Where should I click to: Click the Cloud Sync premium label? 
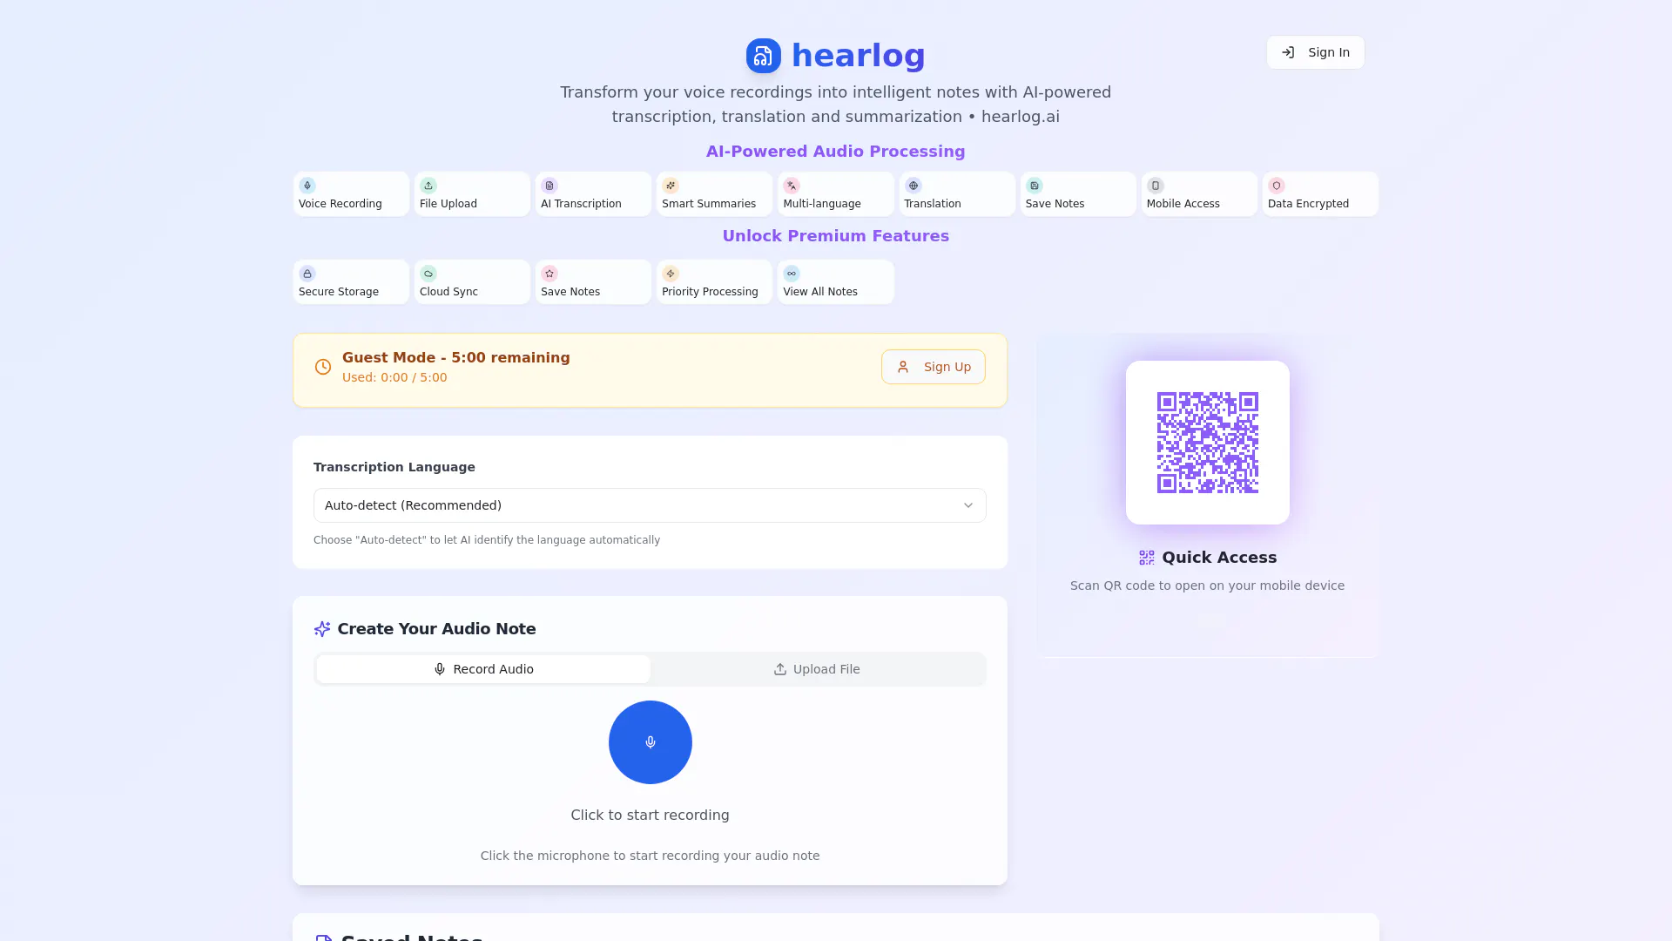448,292
